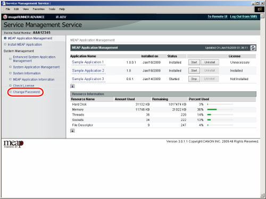Viewport: 266px width, 199px height.
Task: Click the Not Installed license value
Action: tap(239, 79)
